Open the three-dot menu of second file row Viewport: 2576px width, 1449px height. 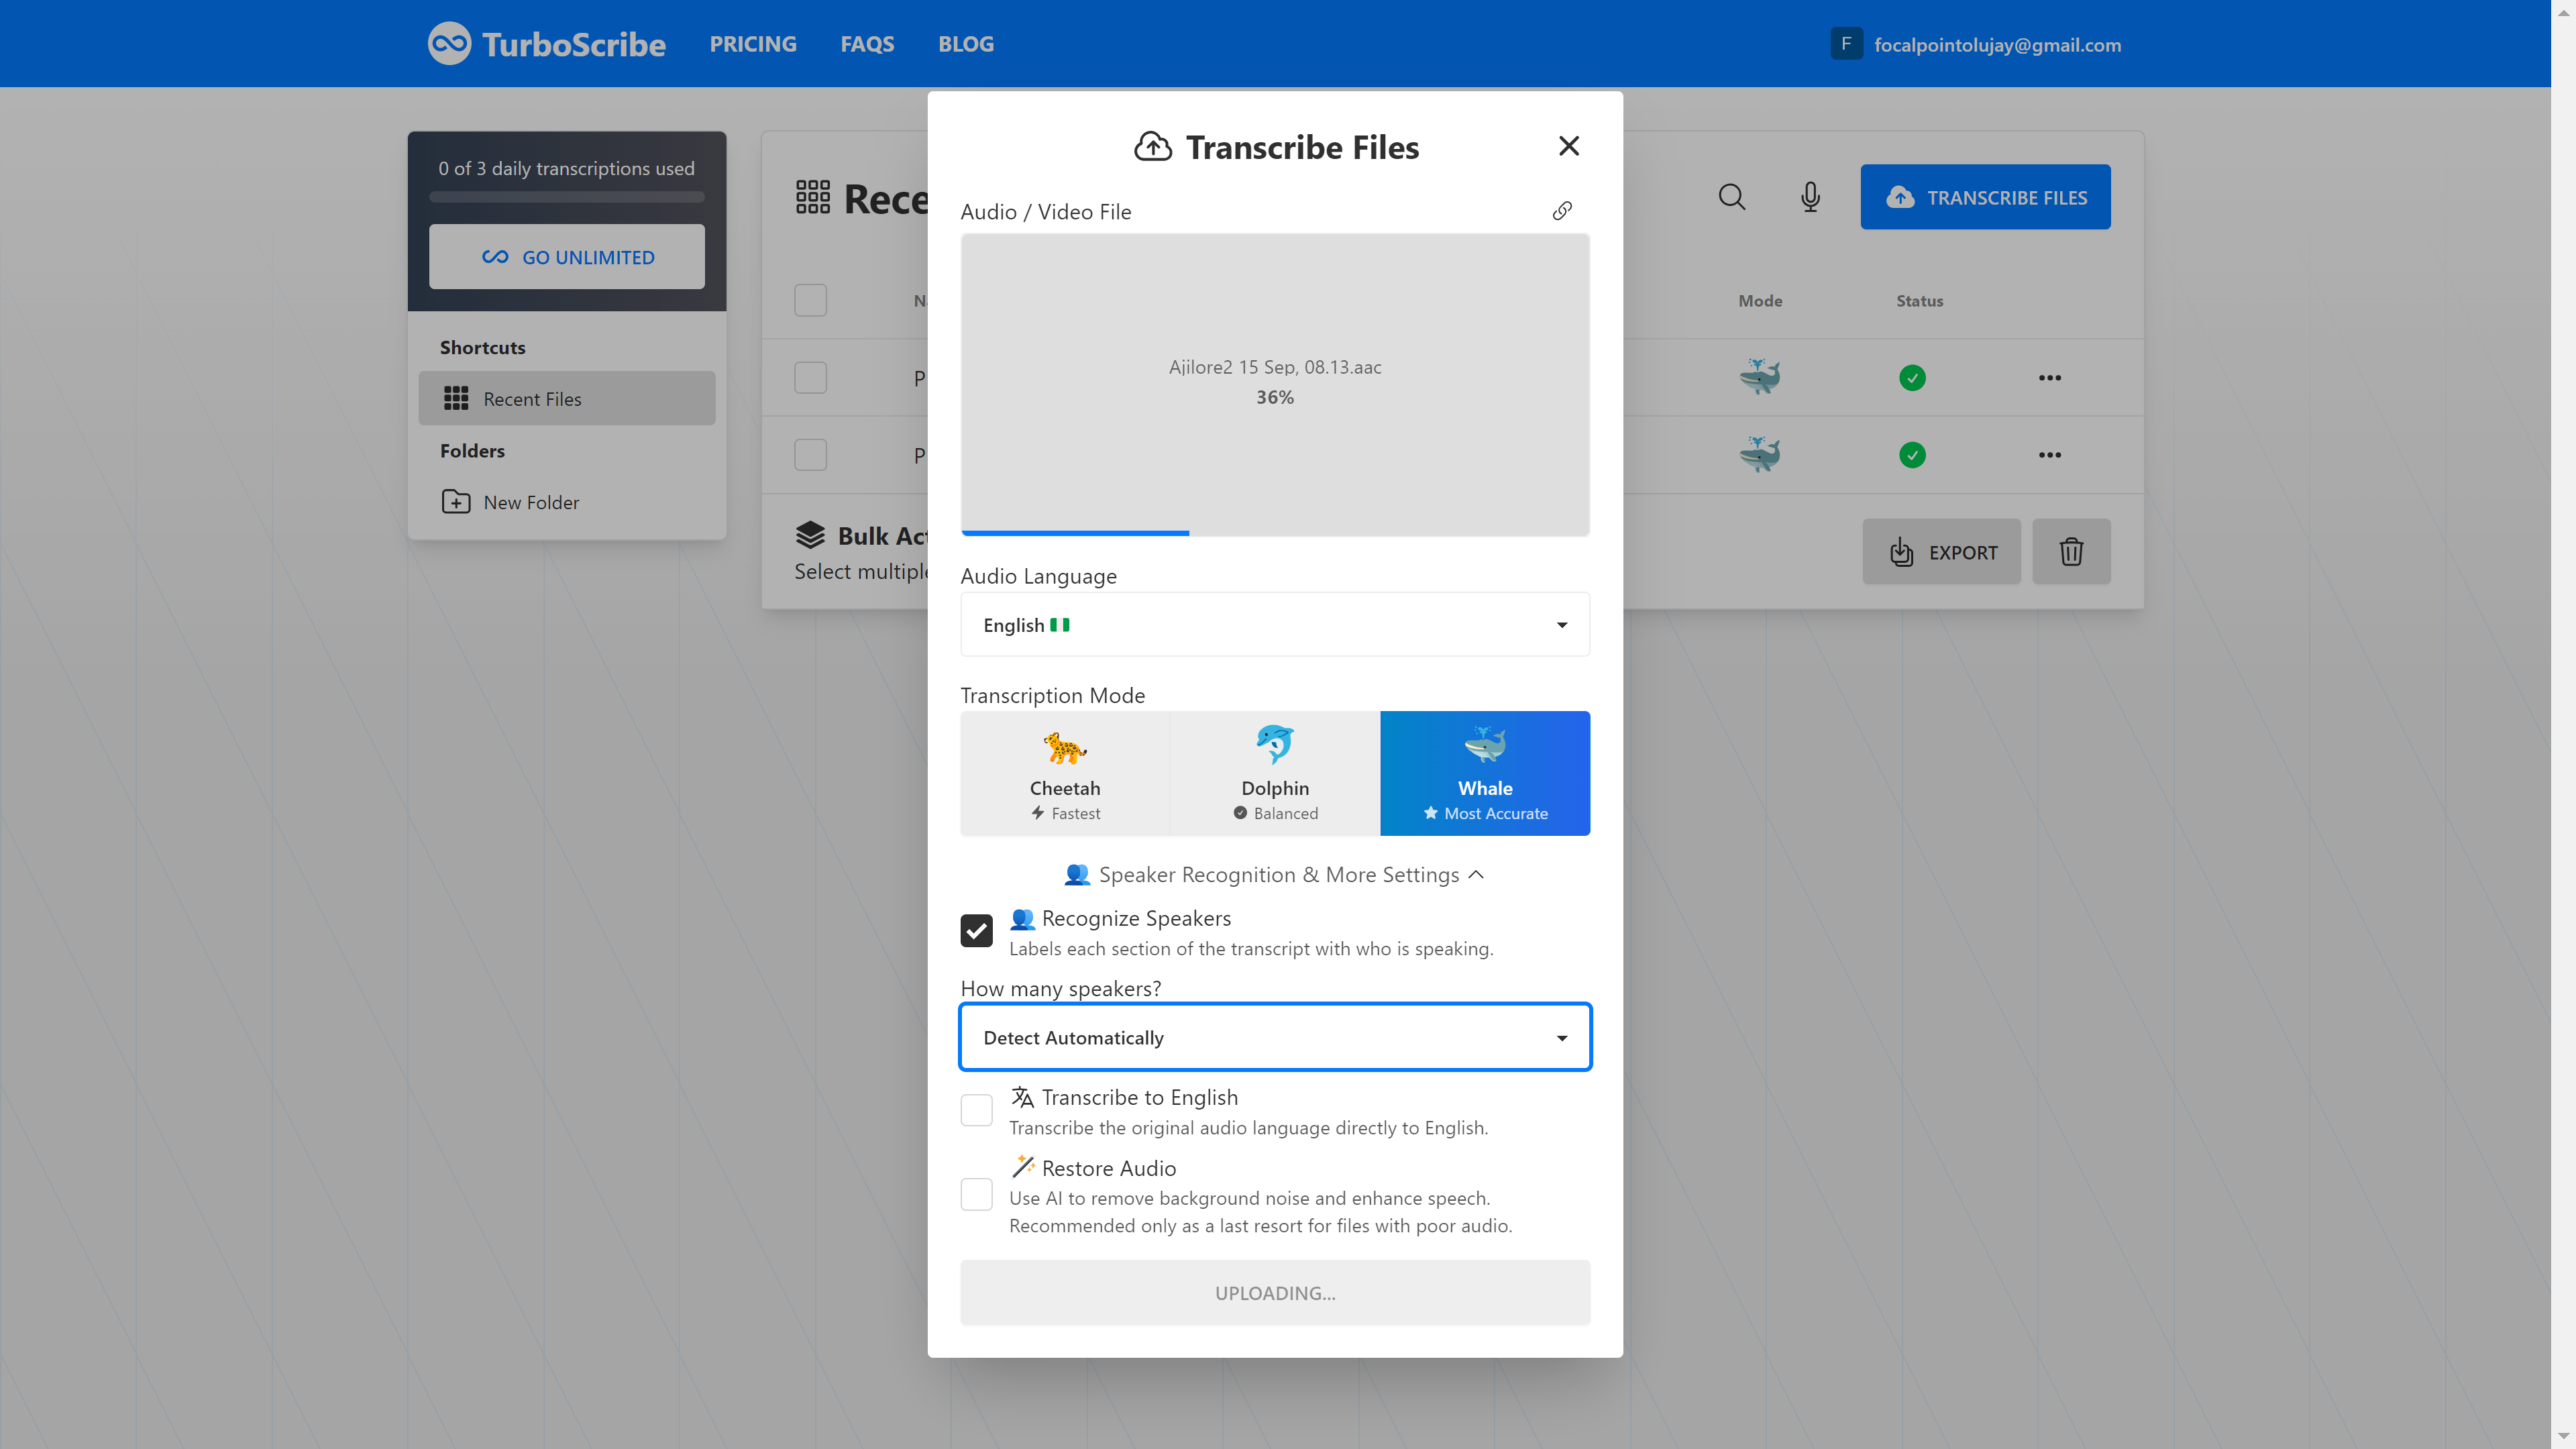coord(2049,455)
